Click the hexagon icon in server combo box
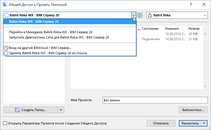Image resolution: width=211 pixels, height=130 pixels. click(x=7, y=15)
